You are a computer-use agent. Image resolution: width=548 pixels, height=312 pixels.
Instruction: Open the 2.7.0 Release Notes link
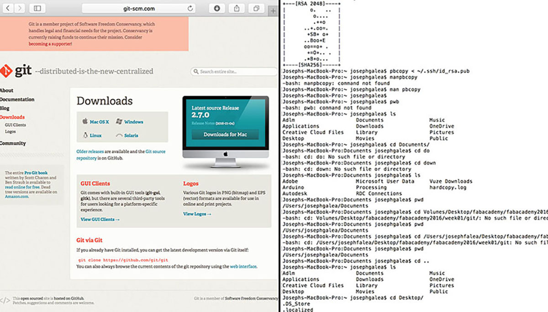pyautogui.click(x=204, y=124)
